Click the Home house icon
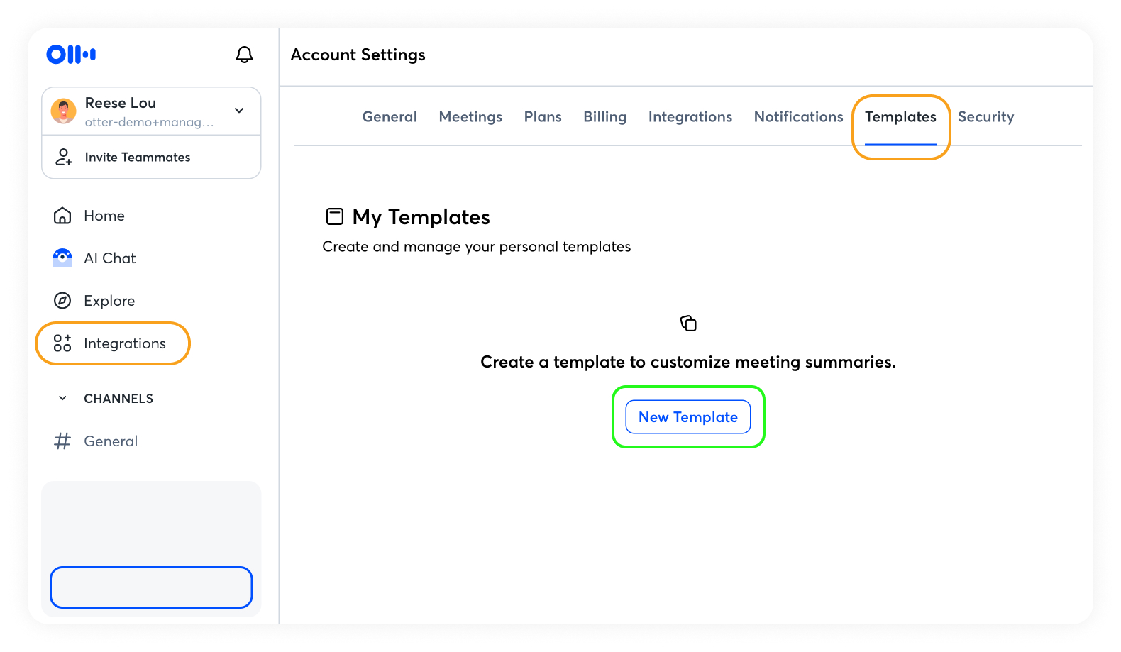 click(62, 216)
